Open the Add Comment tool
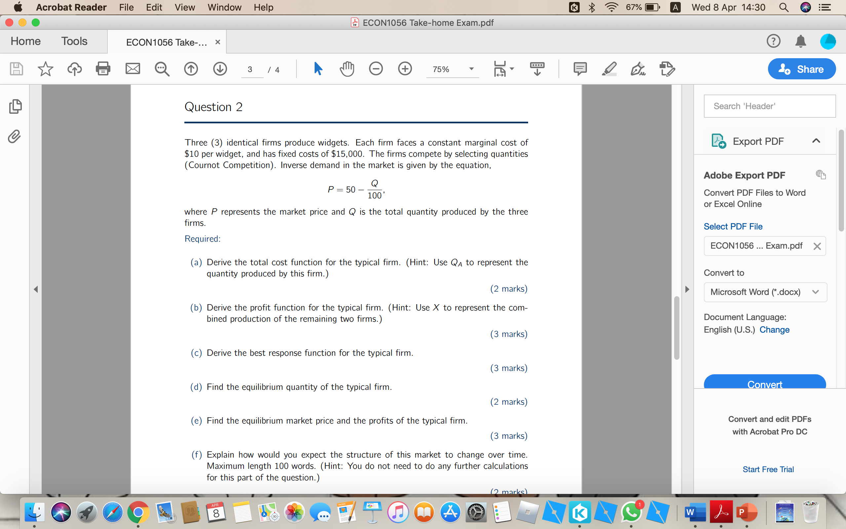The image size is (846, 529). pos(580,68)
